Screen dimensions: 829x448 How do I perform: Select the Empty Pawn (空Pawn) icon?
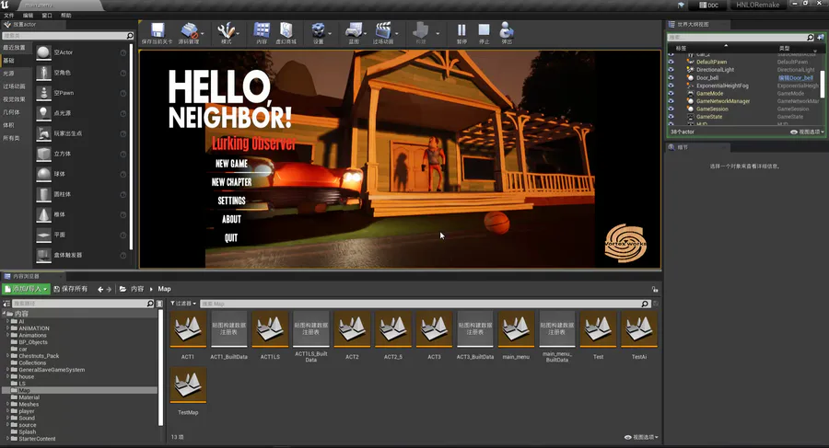tap(43, 93)
